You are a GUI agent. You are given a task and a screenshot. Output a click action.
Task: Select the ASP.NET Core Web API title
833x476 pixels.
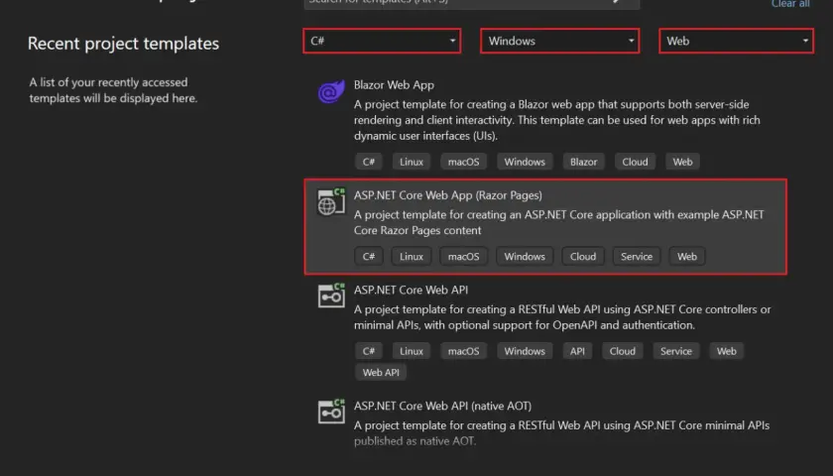coord(411,290)
